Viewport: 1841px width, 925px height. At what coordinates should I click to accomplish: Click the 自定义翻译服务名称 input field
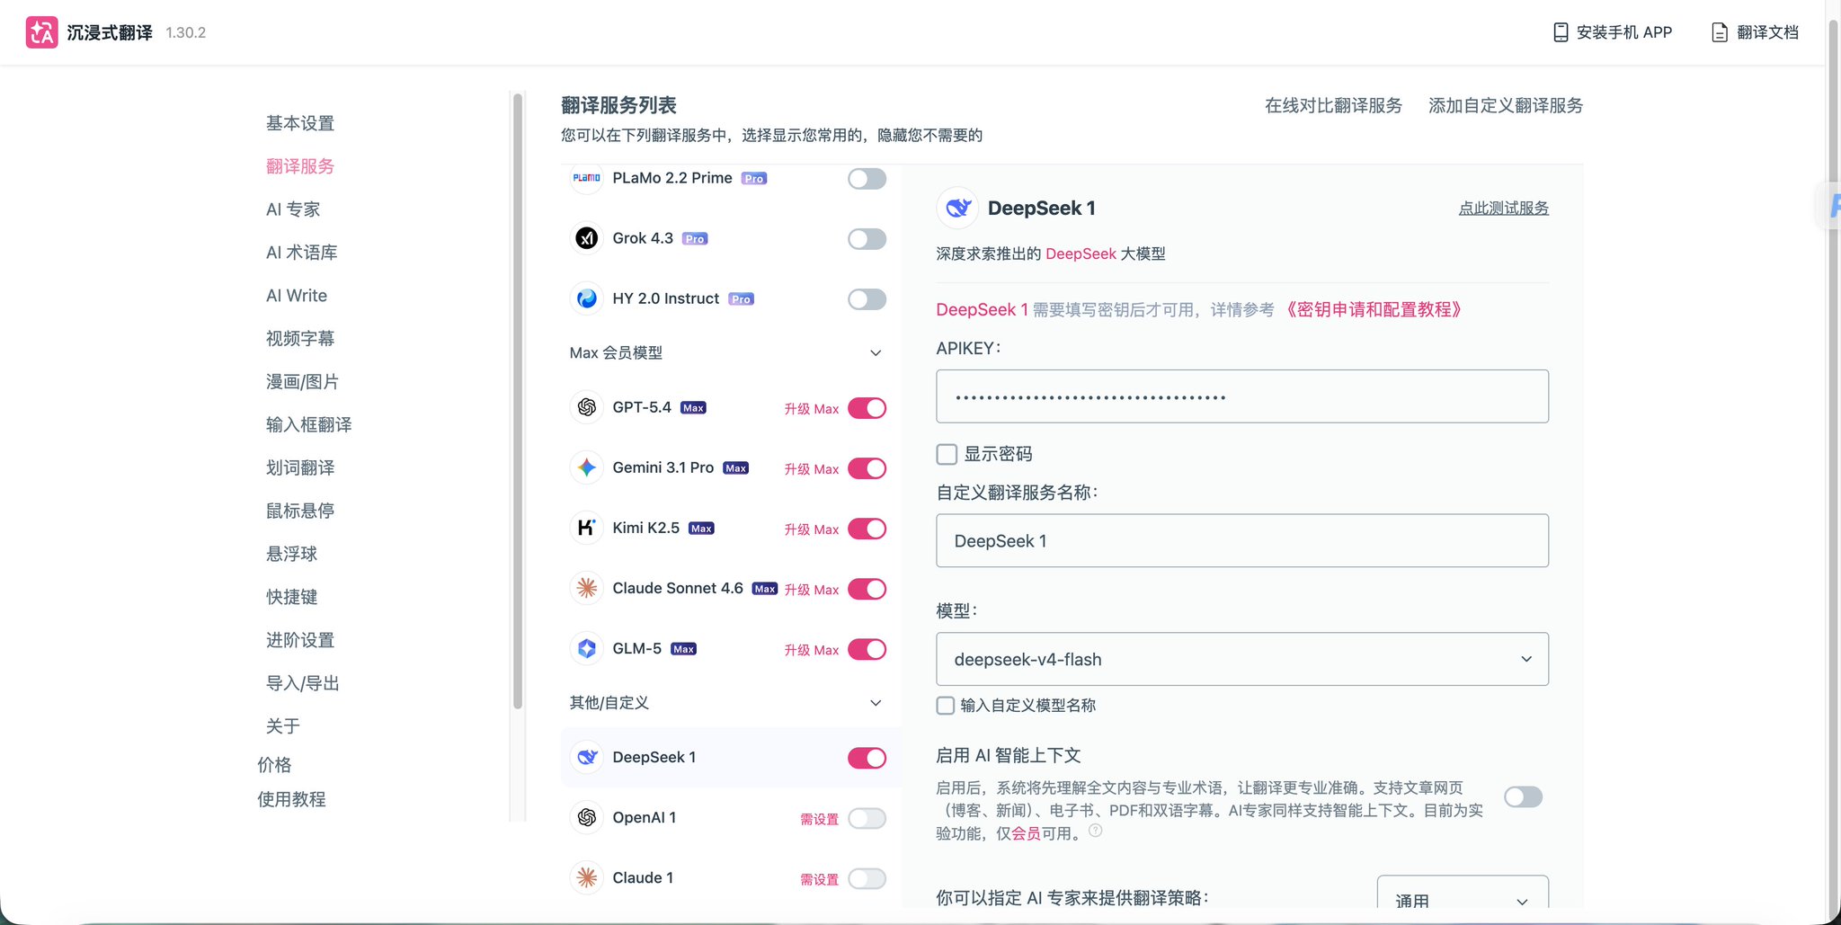click(1242, 540)
